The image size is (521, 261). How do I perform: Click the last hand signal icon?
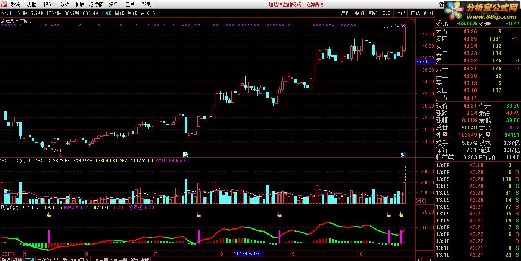[401, 215]
